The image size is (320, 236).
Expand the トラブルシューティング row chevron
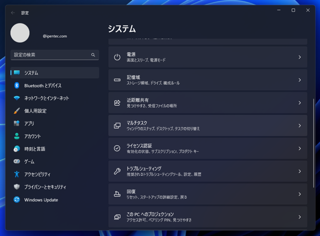point(299,171)
